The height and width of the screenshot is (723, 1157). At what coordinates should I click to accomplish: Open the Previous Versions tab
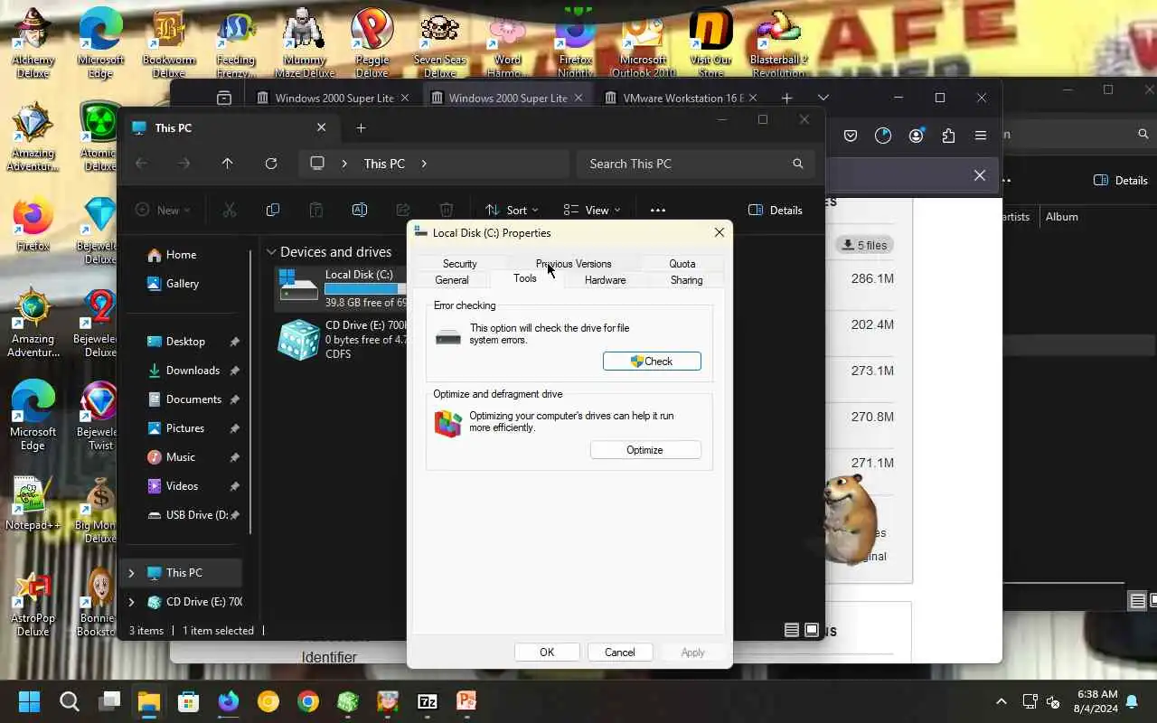click(573, 264)
